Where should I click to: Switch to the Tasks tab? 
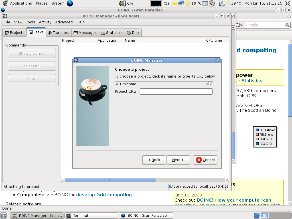coord(36,32)
